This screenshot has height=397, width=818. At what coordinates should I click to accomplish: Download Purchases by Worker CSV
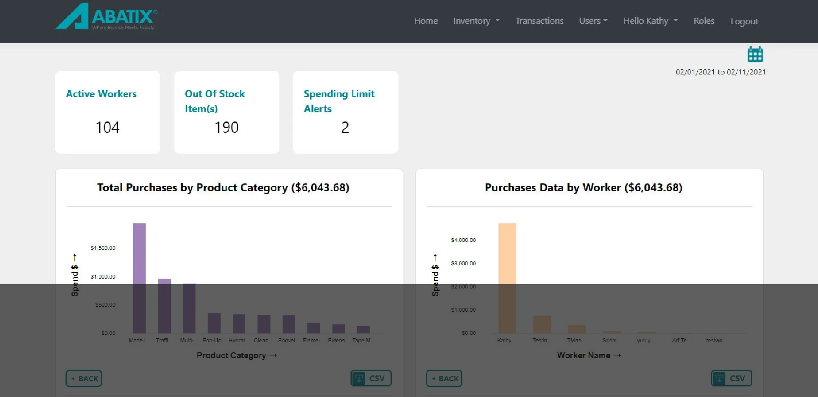(731, 378)
